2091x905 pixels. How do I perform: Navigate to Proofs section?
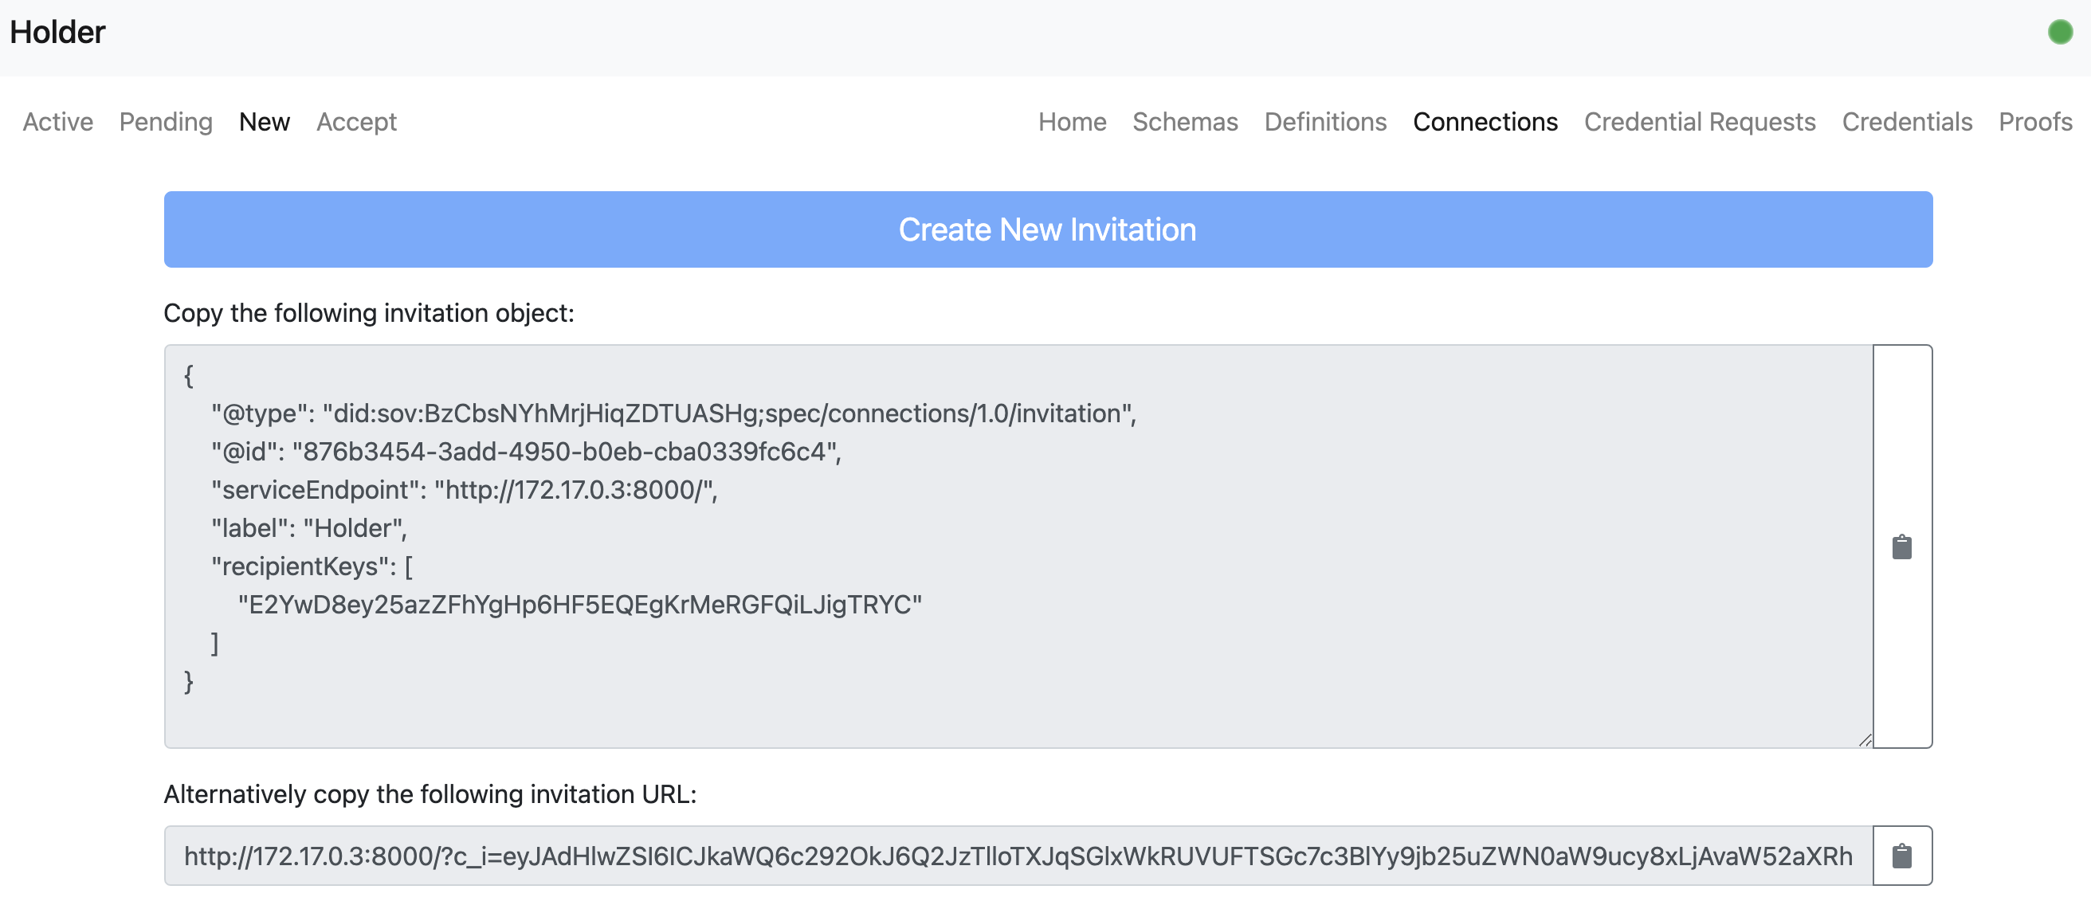click(2034, 122)
